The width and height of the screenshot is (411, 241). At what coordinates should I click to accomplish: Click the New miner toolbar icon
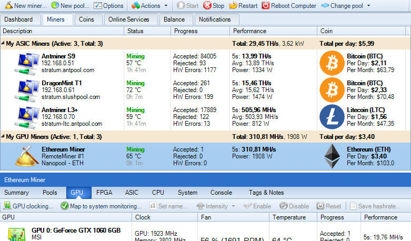8,5
